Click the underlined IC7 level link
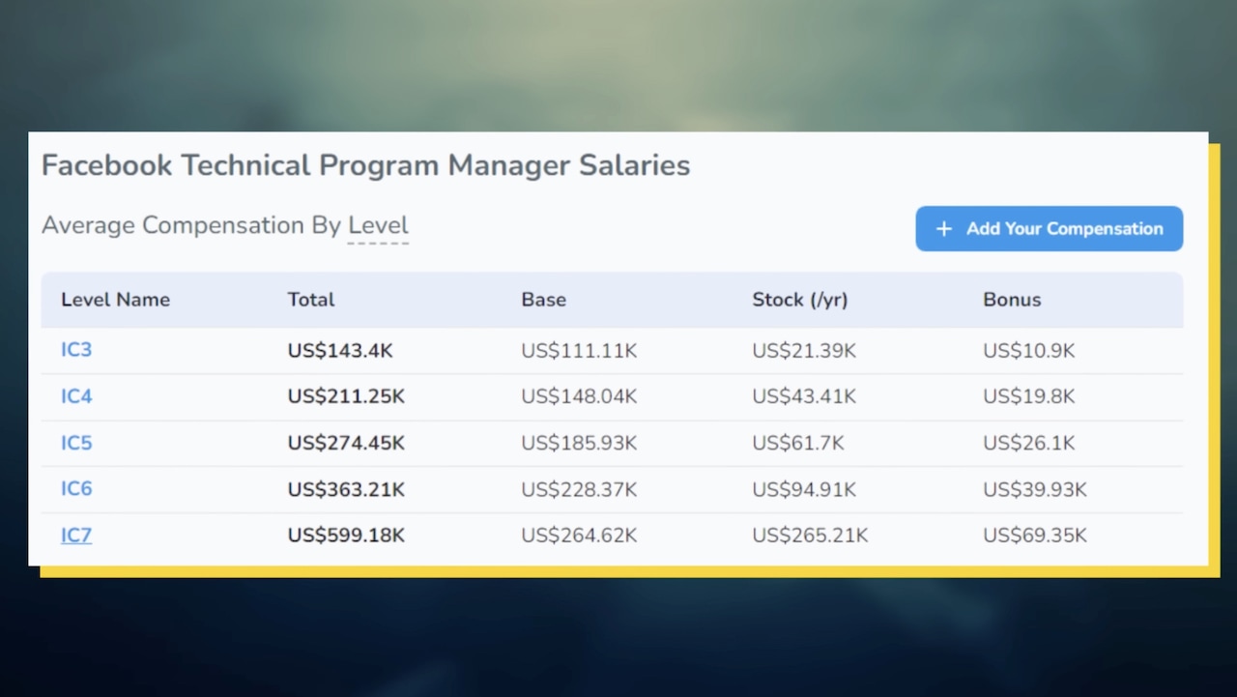1237x697 pixels. point(76,536)
